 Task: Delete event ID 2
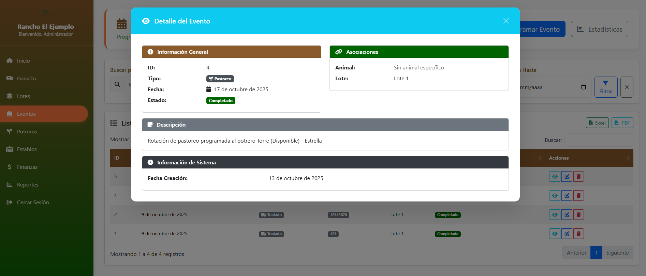tap(578, 214)
